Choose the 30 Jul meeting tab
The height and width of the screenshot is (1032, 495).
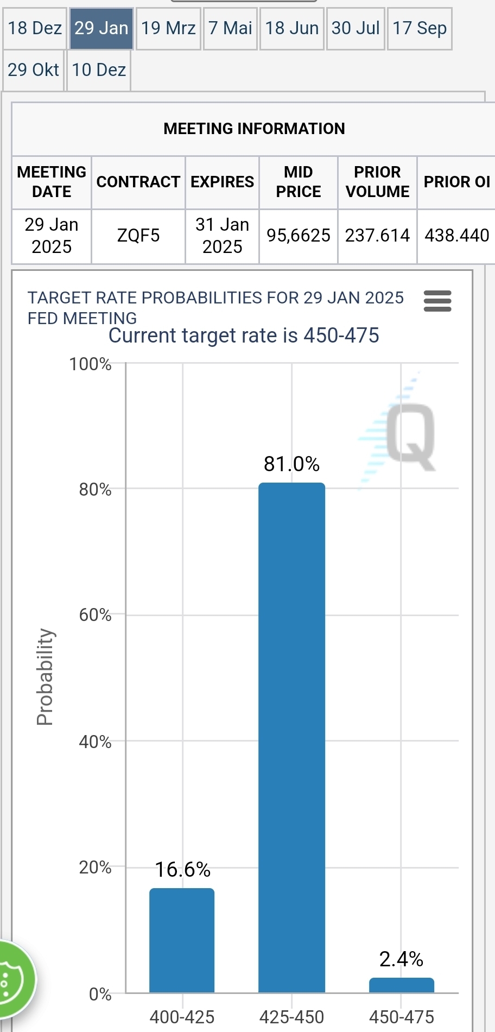(356, 28)
